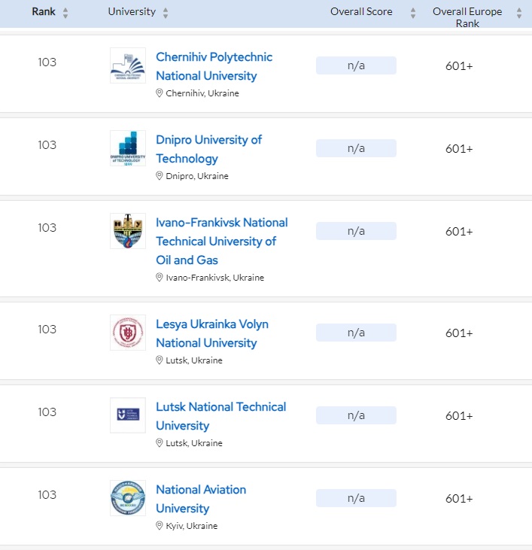Image resolution: width=532 pixels, height=550 pixels.
Task: Sort by Overall Europe Rank using its arrows
Action: click(519, 13)
